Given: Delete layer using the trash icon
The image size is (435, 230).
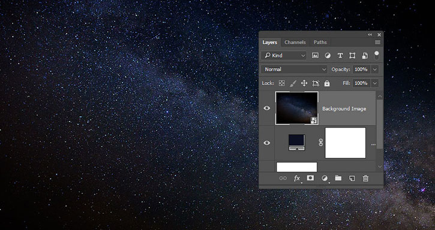Looking at the screenshot, I should (x=365, y=178).
